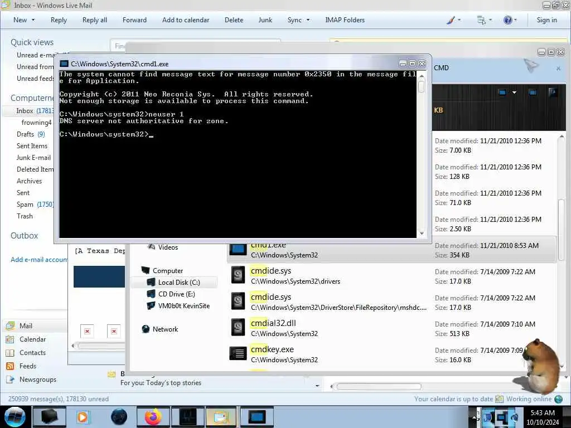Click the search results vertical scrollbar
The width and height of the screenshot is (571, 428).
coord(561,251)
